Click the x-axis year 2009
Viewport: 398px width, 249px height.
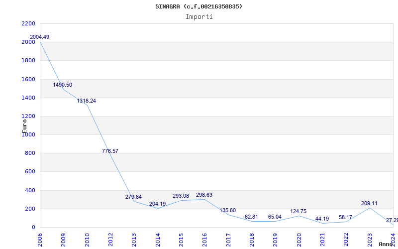pos(64,240)
